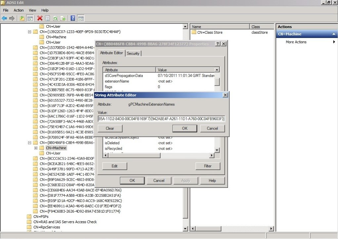Expand the selected CN=Machine tree node
Image resolution: width=338 pixels, height=239 pixels.
pyautogui.click(x=36, y=148)
